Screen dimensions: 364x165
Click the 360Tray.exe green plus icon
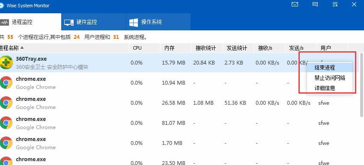click(6, 62)
